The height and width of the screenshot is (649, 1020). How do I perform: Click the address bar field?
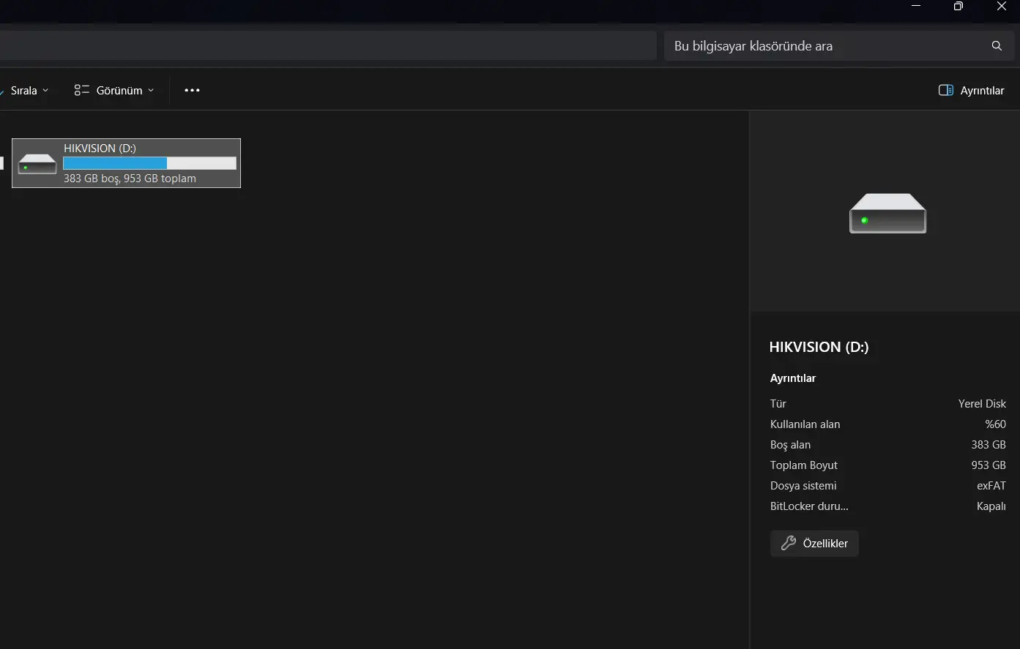pyautogui.click(x=328, y=45)
